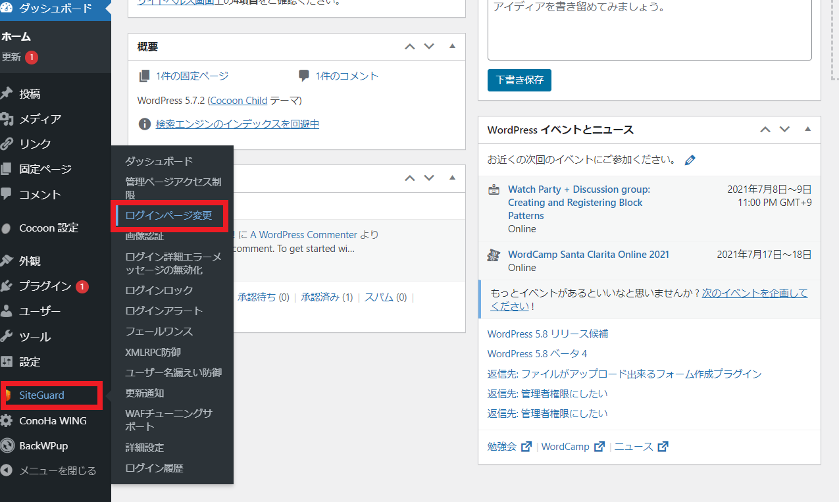839x502 pixels.
Task: Click the speech bubble icon beside コメント
Action: (x=7, y=194)
